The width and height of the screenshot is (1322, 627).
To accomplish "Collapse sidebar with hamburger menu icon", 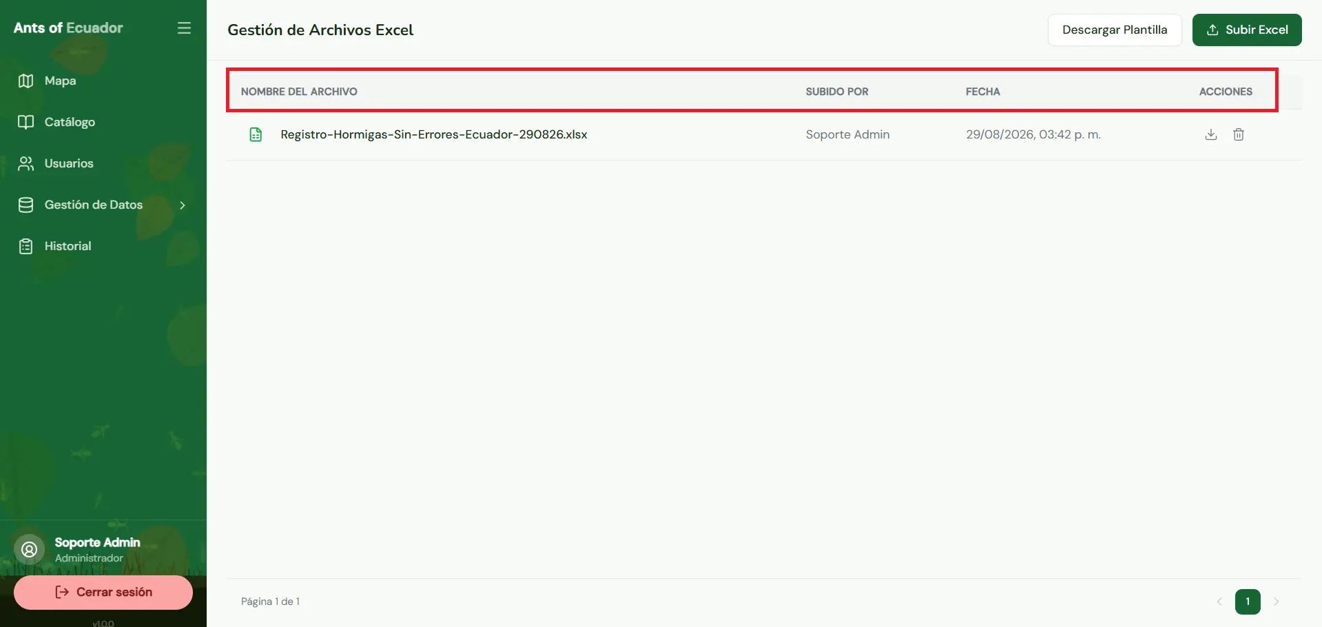I will pyautogui.click(x=184, y=28).
